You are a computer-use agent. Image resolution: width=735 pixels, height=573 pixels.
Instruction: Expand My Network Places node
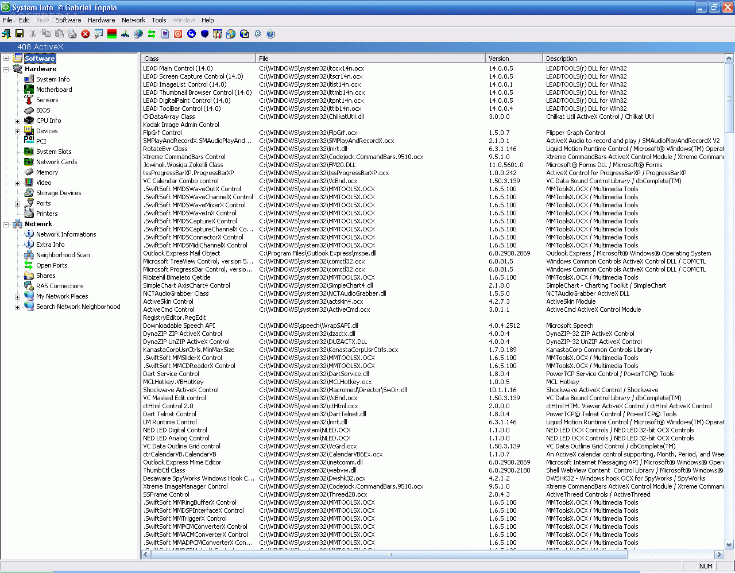(17, 297)
